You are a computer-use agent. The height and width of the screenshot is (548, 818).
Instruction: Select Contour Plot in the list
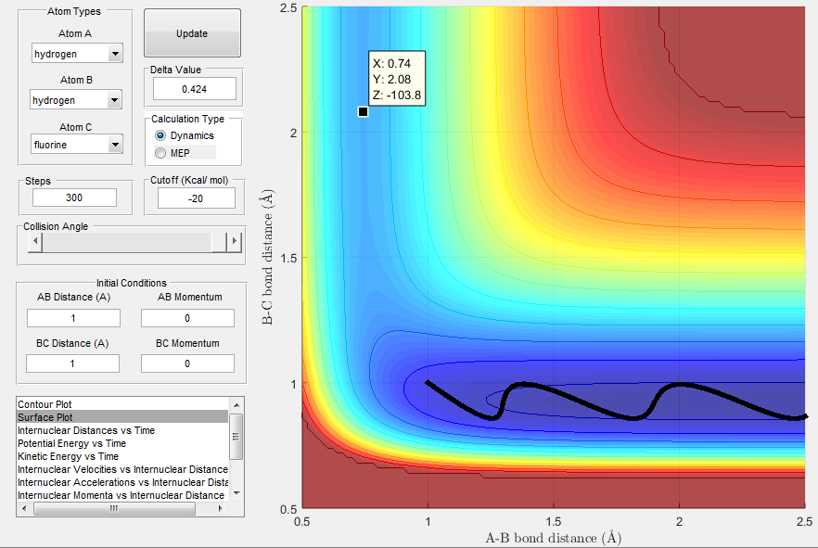[122, 404]
